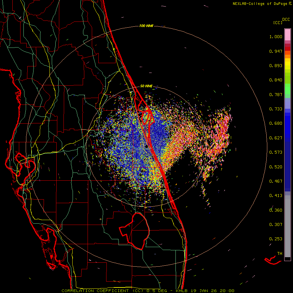Pick the light pink band beside 1.000

pyautogui.click(x=287, y=35)
